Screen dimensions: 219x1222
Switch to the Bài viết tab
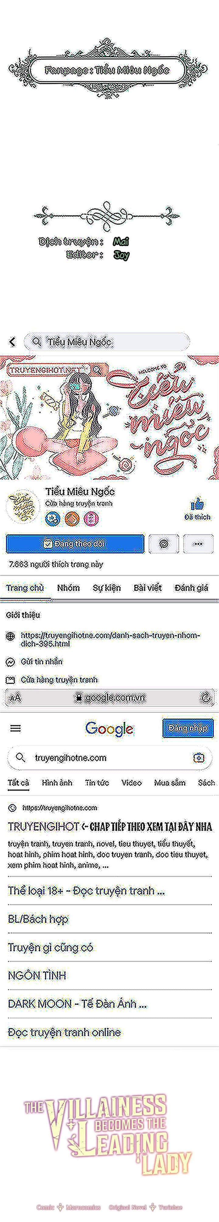pyautogui.click(x=148, y=588)
